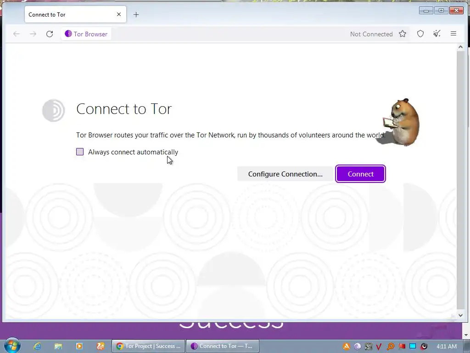Go back with the back arrow
Image resolution: width=470 pixels, height=353 pixels.
(x=17, y=34)
